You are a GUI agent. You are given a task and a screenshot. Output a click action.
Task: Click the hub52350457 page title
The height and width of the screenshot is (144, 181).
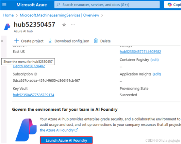click(34, 24)
